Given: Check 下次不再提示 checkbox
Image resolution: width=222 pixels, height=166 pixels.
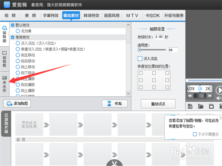Looking at the screenshot, I should [x=195, y=134].
